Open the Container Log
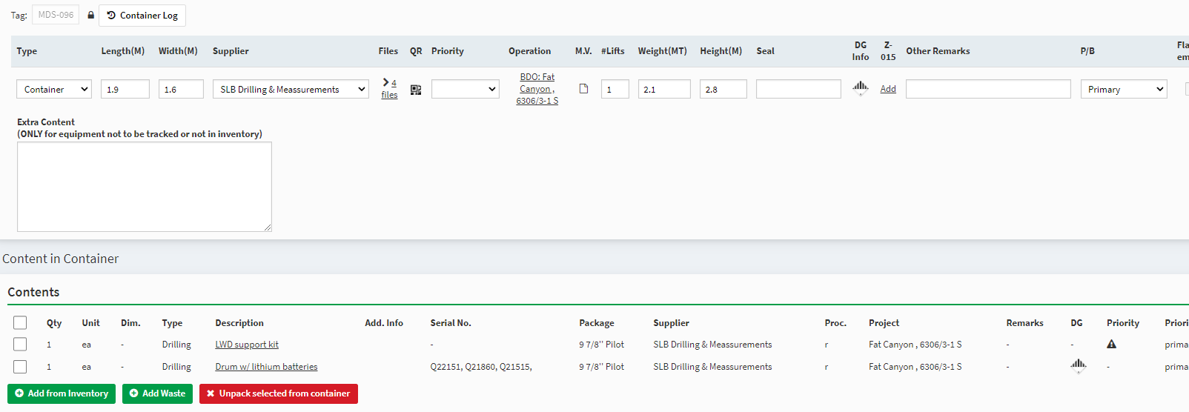This screenshot has height=412, width=1189. (x=142, y=16)
